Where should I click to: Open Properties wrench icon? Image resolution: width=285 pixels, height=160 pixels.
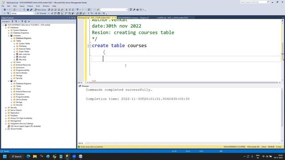(134, 10)
